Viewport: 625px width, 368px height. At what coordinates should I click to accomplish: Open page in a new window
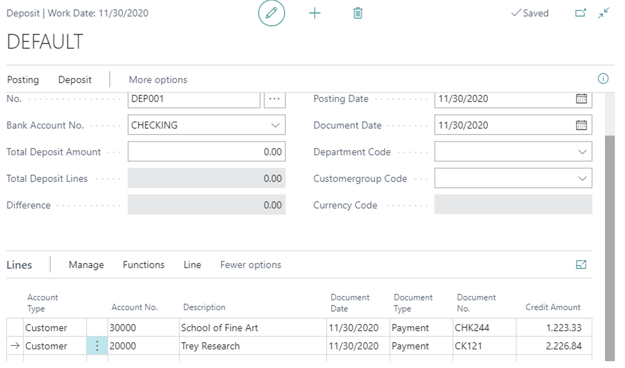pos(581,13)
